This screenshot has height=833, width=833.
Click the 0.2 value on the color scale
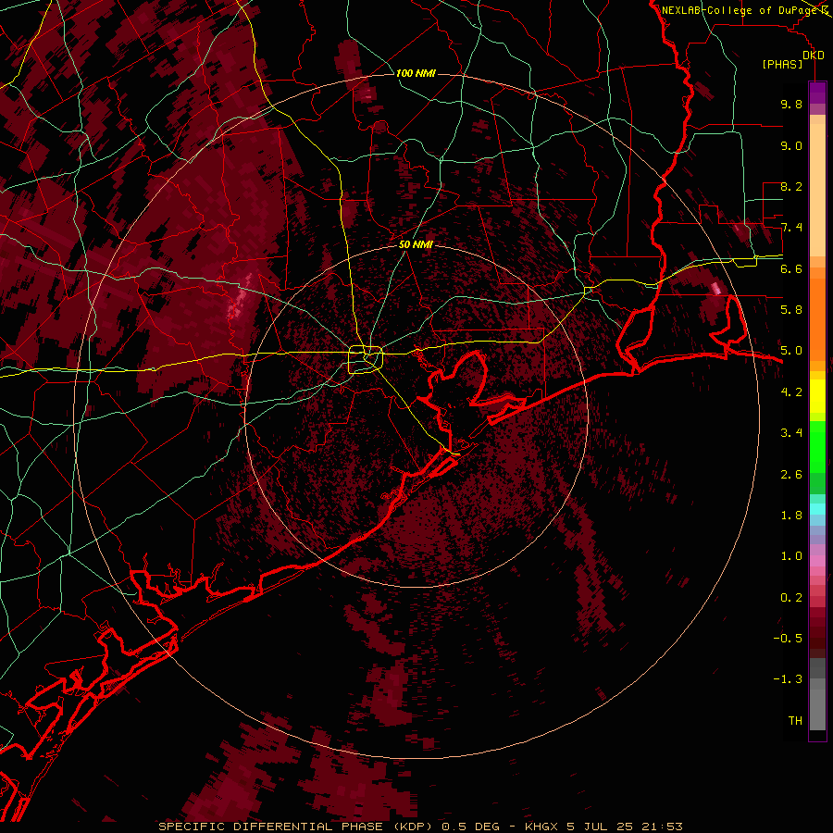click(x=791, y=598)
